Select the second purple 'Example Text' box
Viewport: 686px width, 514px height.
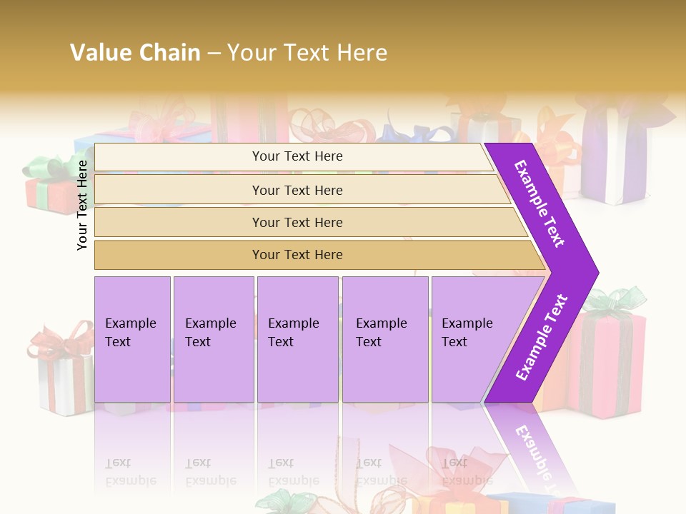214,339
